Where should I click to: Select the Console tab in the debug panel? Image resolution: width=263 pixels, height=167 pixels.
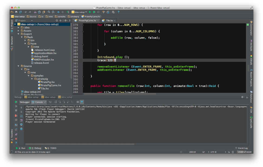click(x=39, y=102)
